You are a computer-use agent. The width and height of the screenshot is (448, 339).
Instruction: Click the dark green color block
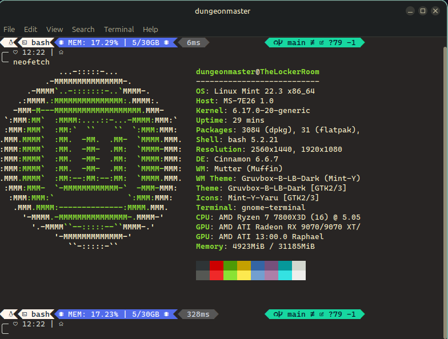(x=230, y=266)
